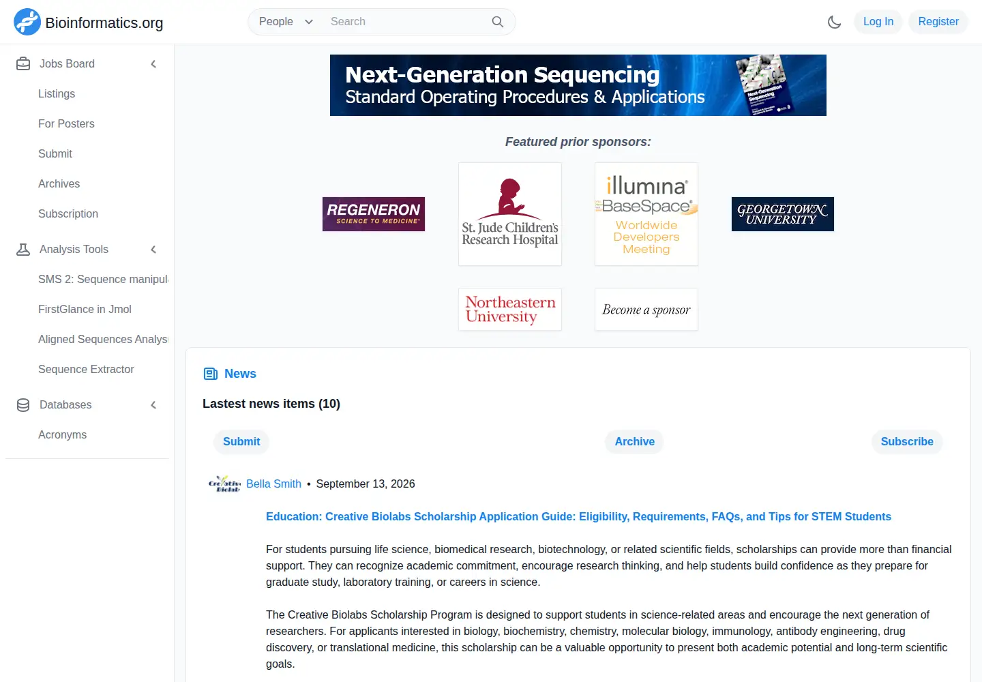Click the Register button
This screenshot has width=982, height=682.
pos(938,22)
